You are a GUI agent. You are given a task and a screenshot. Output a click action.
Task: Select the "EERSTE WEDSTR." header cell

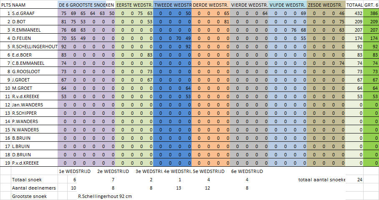(134, 5)
